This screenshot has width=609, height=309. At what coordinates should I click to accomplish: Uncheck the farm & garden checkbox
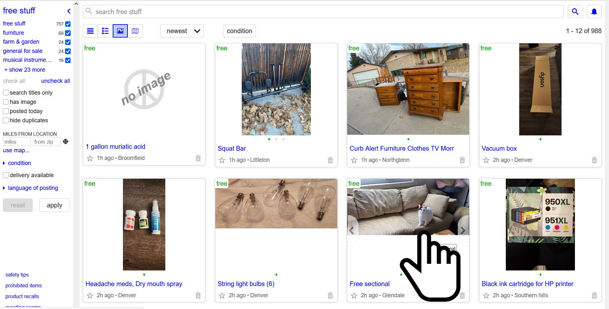68,42
